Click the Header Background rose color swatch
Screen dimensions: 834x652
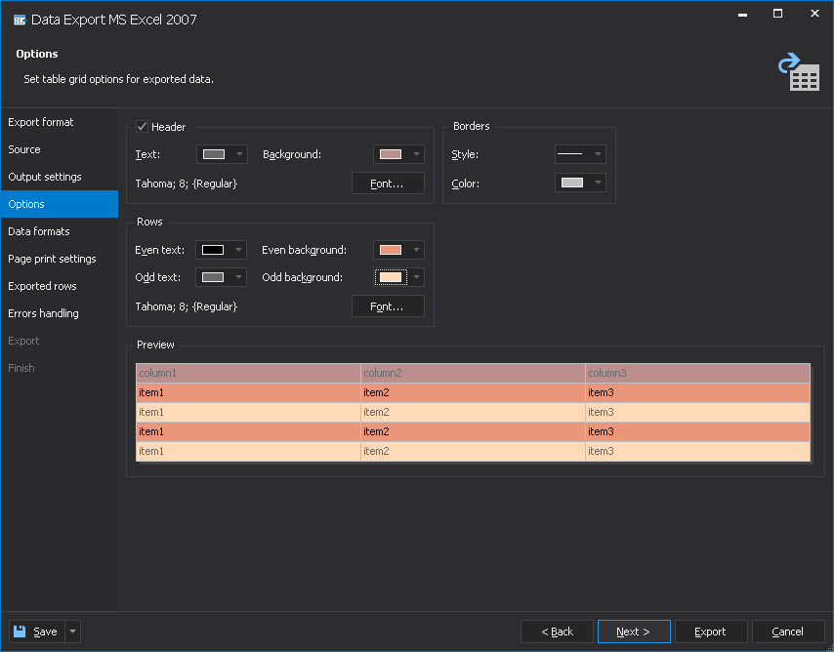(x=391, y=154)
